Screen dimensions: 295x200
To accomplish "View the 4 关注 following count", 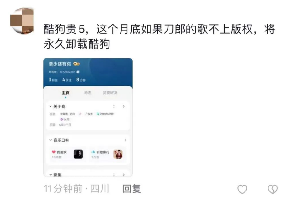I will [67, 80].
